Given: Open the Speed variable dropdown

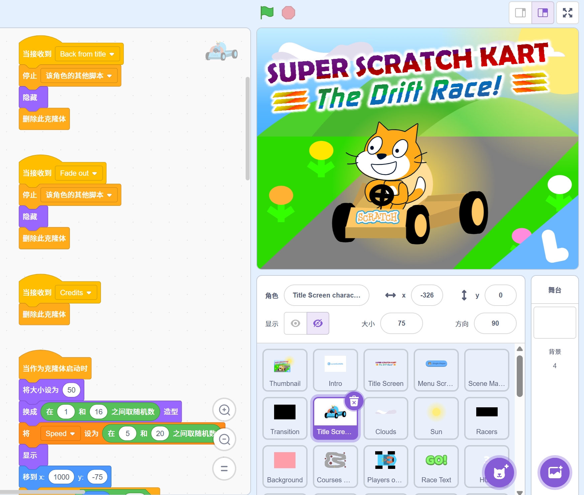Looking at the screenshot, I should pyautogui.click(x=73, y=434).
